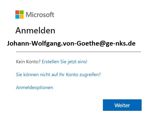Click the Anmelden heading
This screenshot has height=114, width=145.
pos(35,31)
